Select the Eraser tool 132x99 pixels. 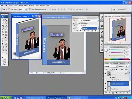point(3,35)
